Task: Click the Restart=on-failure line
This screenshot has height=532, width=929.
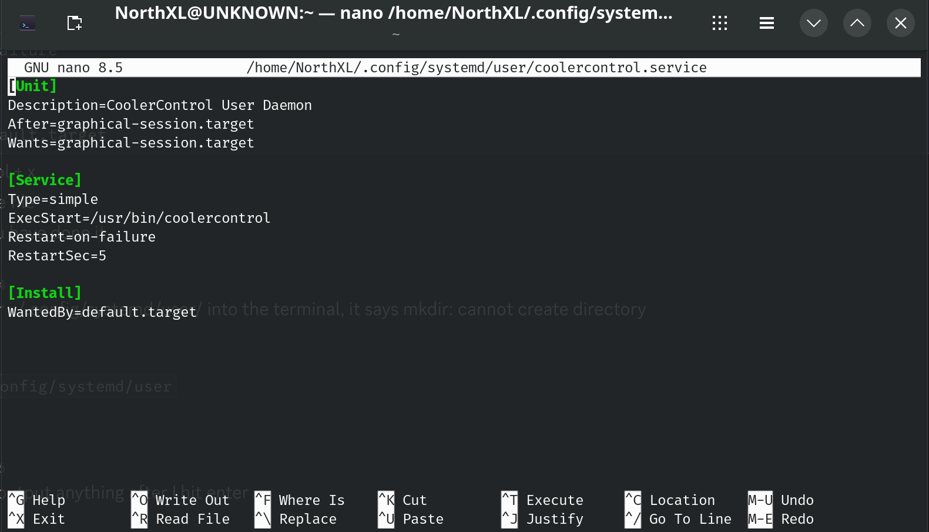Action: (x=82, y=237)
